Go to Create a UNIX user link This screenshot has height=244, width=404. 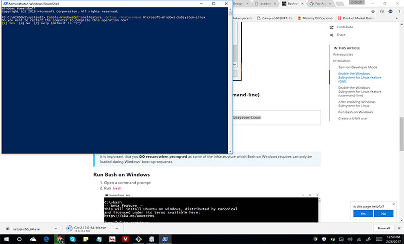pyautogui.click(x=352, y=118)
